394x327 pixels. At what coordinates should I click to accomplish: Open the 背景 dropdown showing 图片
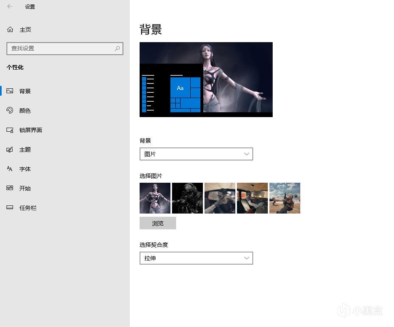(x=196, y=154)
